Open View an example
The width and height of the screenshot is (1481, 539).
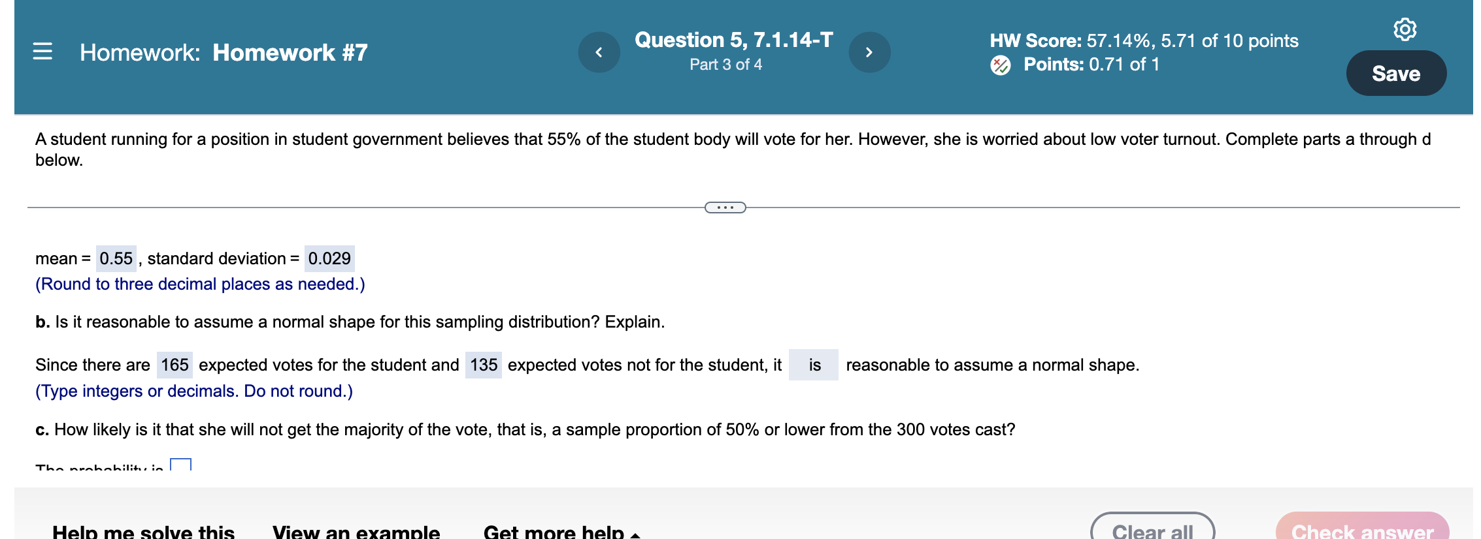pos(356,531)
